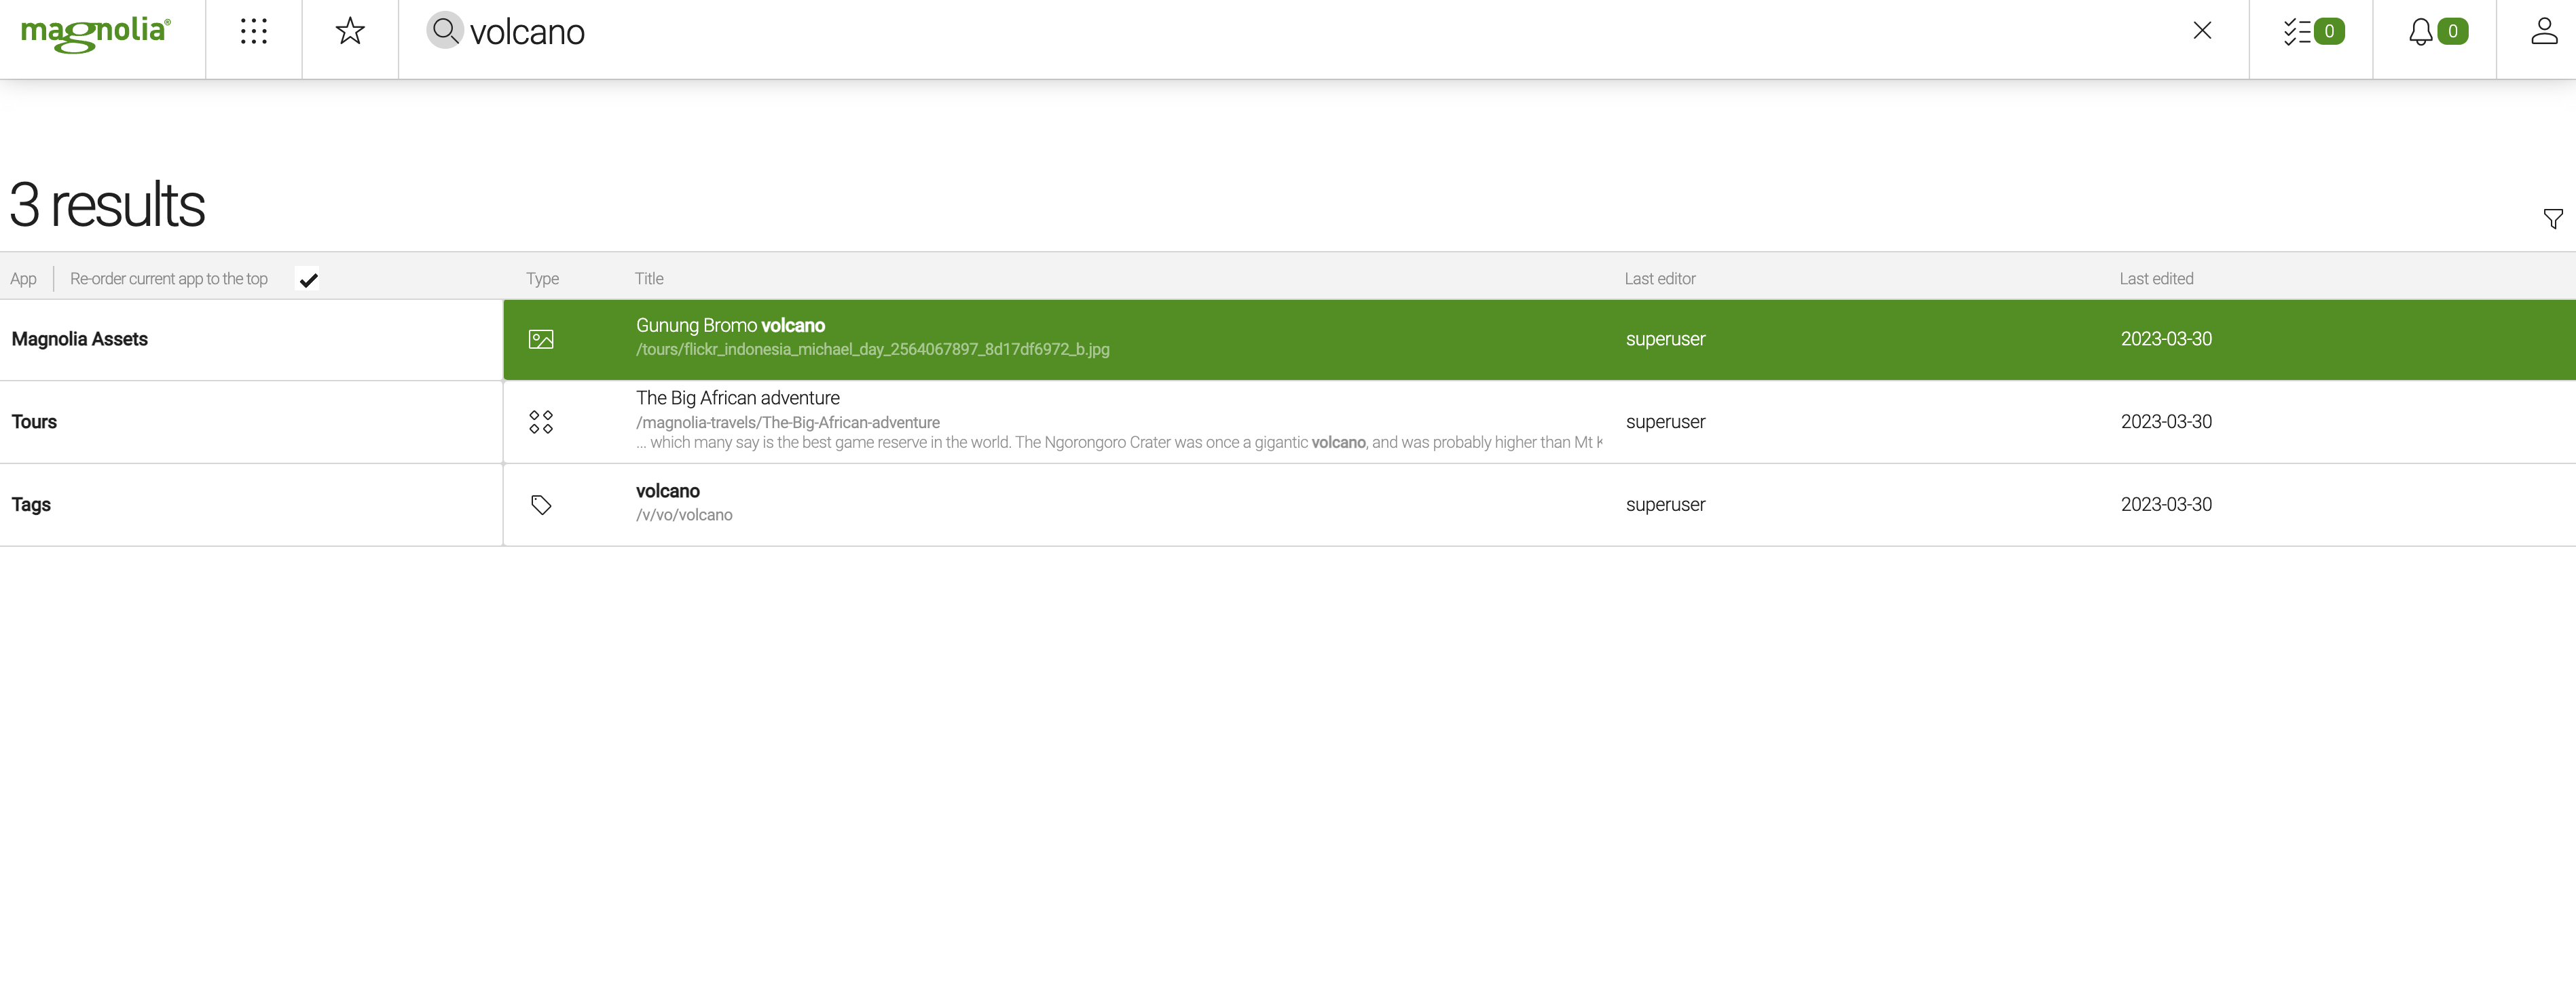Click the Magnolia logo

coord(96,34)
